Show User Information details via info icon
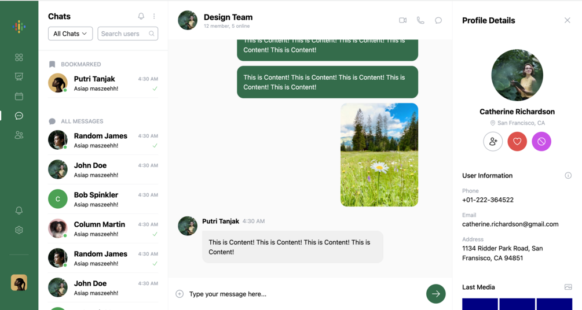Screen dimensions: 582x310 click(568, 175)
